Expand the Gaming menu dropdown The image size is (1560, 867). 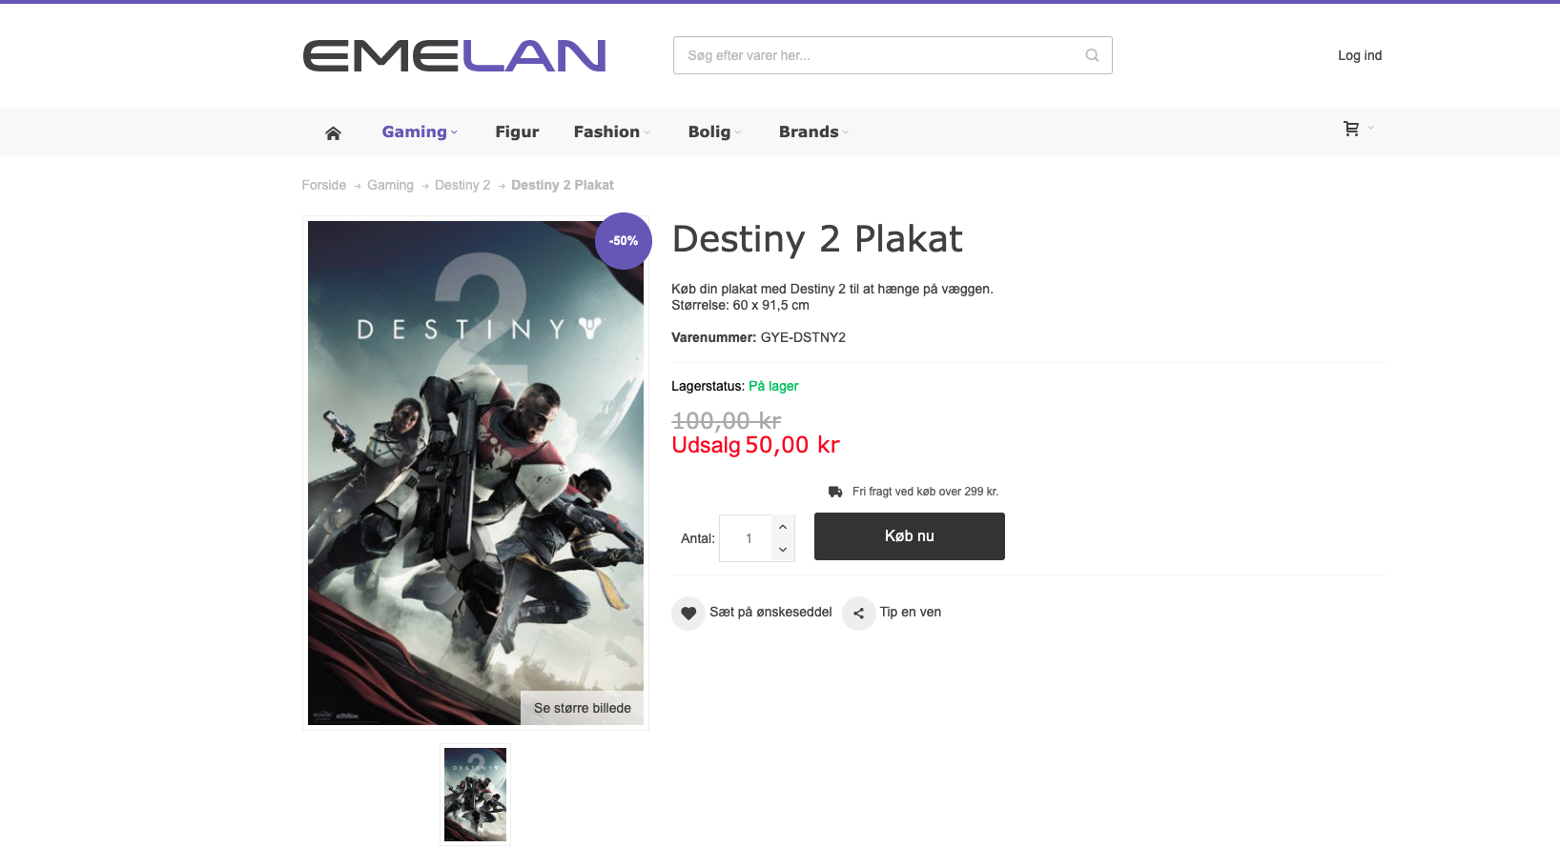[420, 131]
